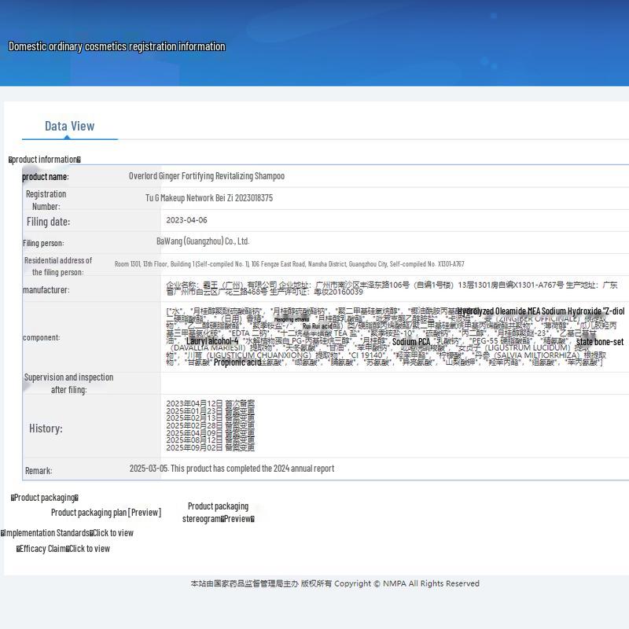629x629 pixels.
Task: Click the residential address starting Room 1301
Action: tap(289, 264)
